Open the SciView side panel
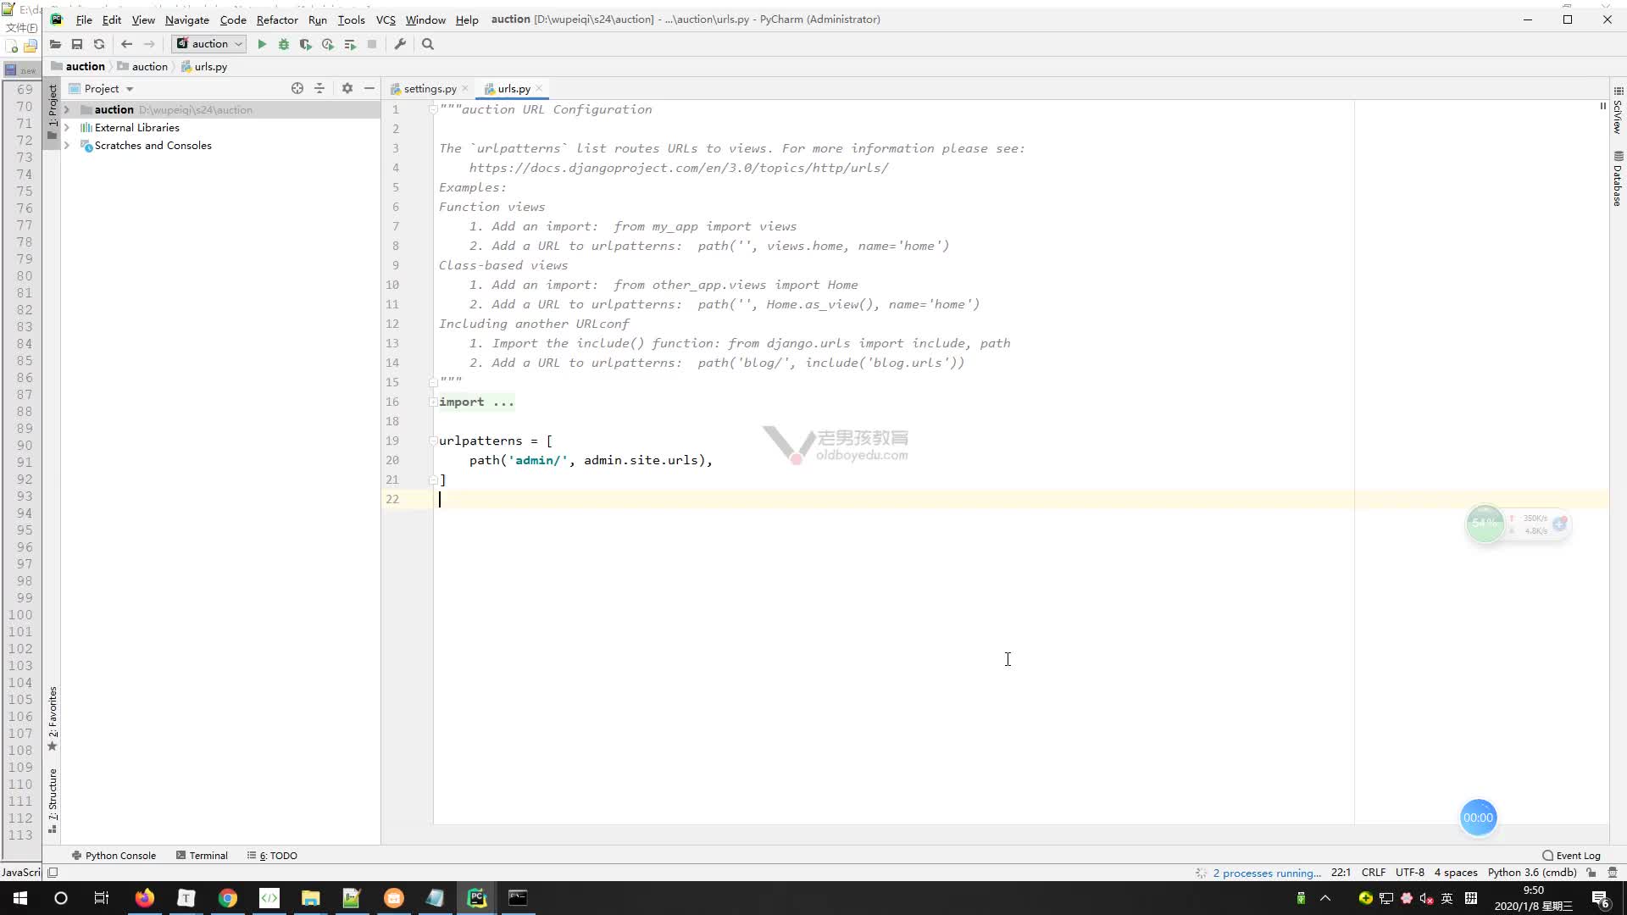This screenshot has height=915, width=1627. pyautogui.click(x=1618, y=110)
